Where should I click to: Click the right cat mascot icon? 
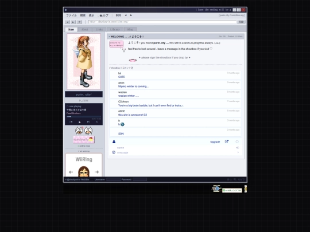pos(88,131)
